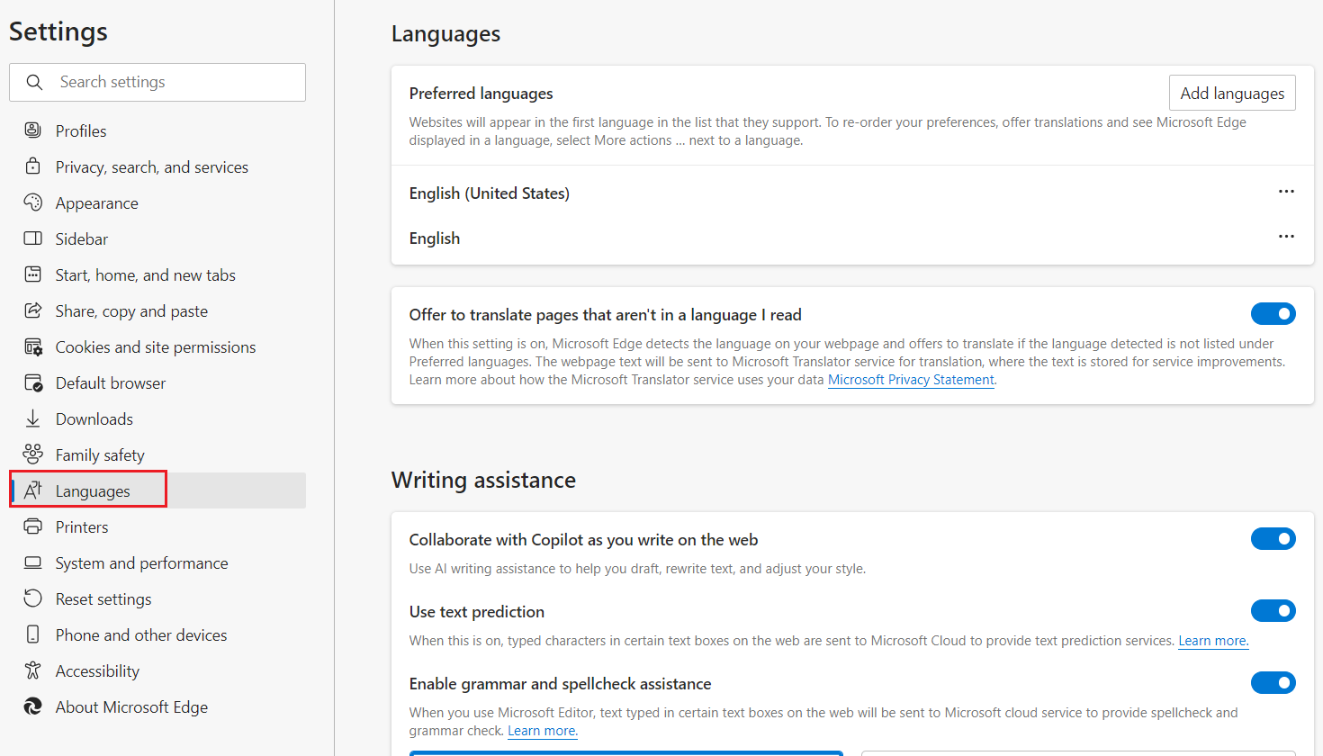Click the Appearance palette icon
Image resolution: width=1323 pixels, height=756 pixels.
click(x=33, y=202)
